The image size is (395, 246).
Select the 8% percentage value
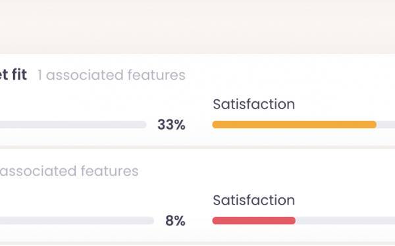(175, 221)
